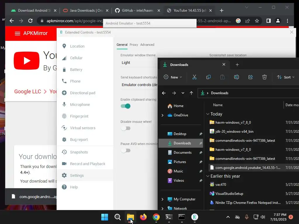Switch to Download Android Studio Chrome tab
Viewport: 299px width, 224px height.
[34, 10]
